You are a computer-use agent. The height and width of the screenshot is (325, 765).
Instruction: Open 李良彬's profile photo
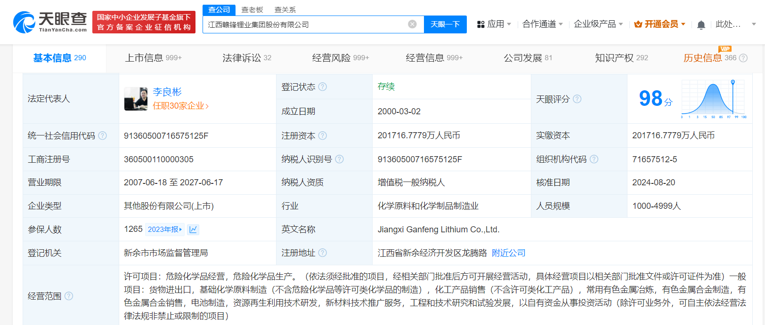[136, 99]
